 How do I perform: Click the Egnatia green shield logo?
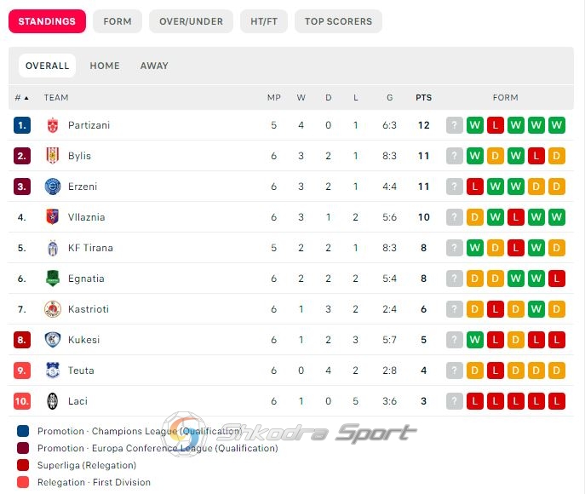tap(53, 279)
